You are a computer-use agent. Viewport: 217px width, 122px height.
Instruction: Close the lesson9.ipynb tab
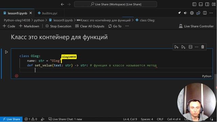(31, 13)
